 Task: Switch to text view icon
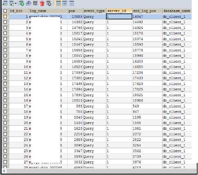pos(72,3)
